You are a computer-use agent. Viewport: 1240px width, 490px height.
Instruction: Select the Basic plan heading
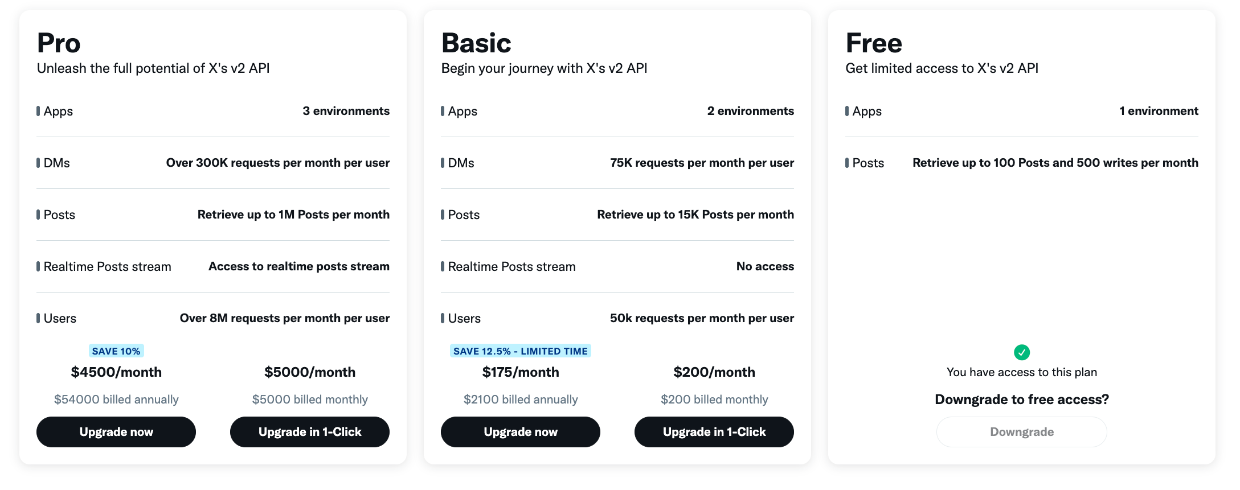(476, 43)
